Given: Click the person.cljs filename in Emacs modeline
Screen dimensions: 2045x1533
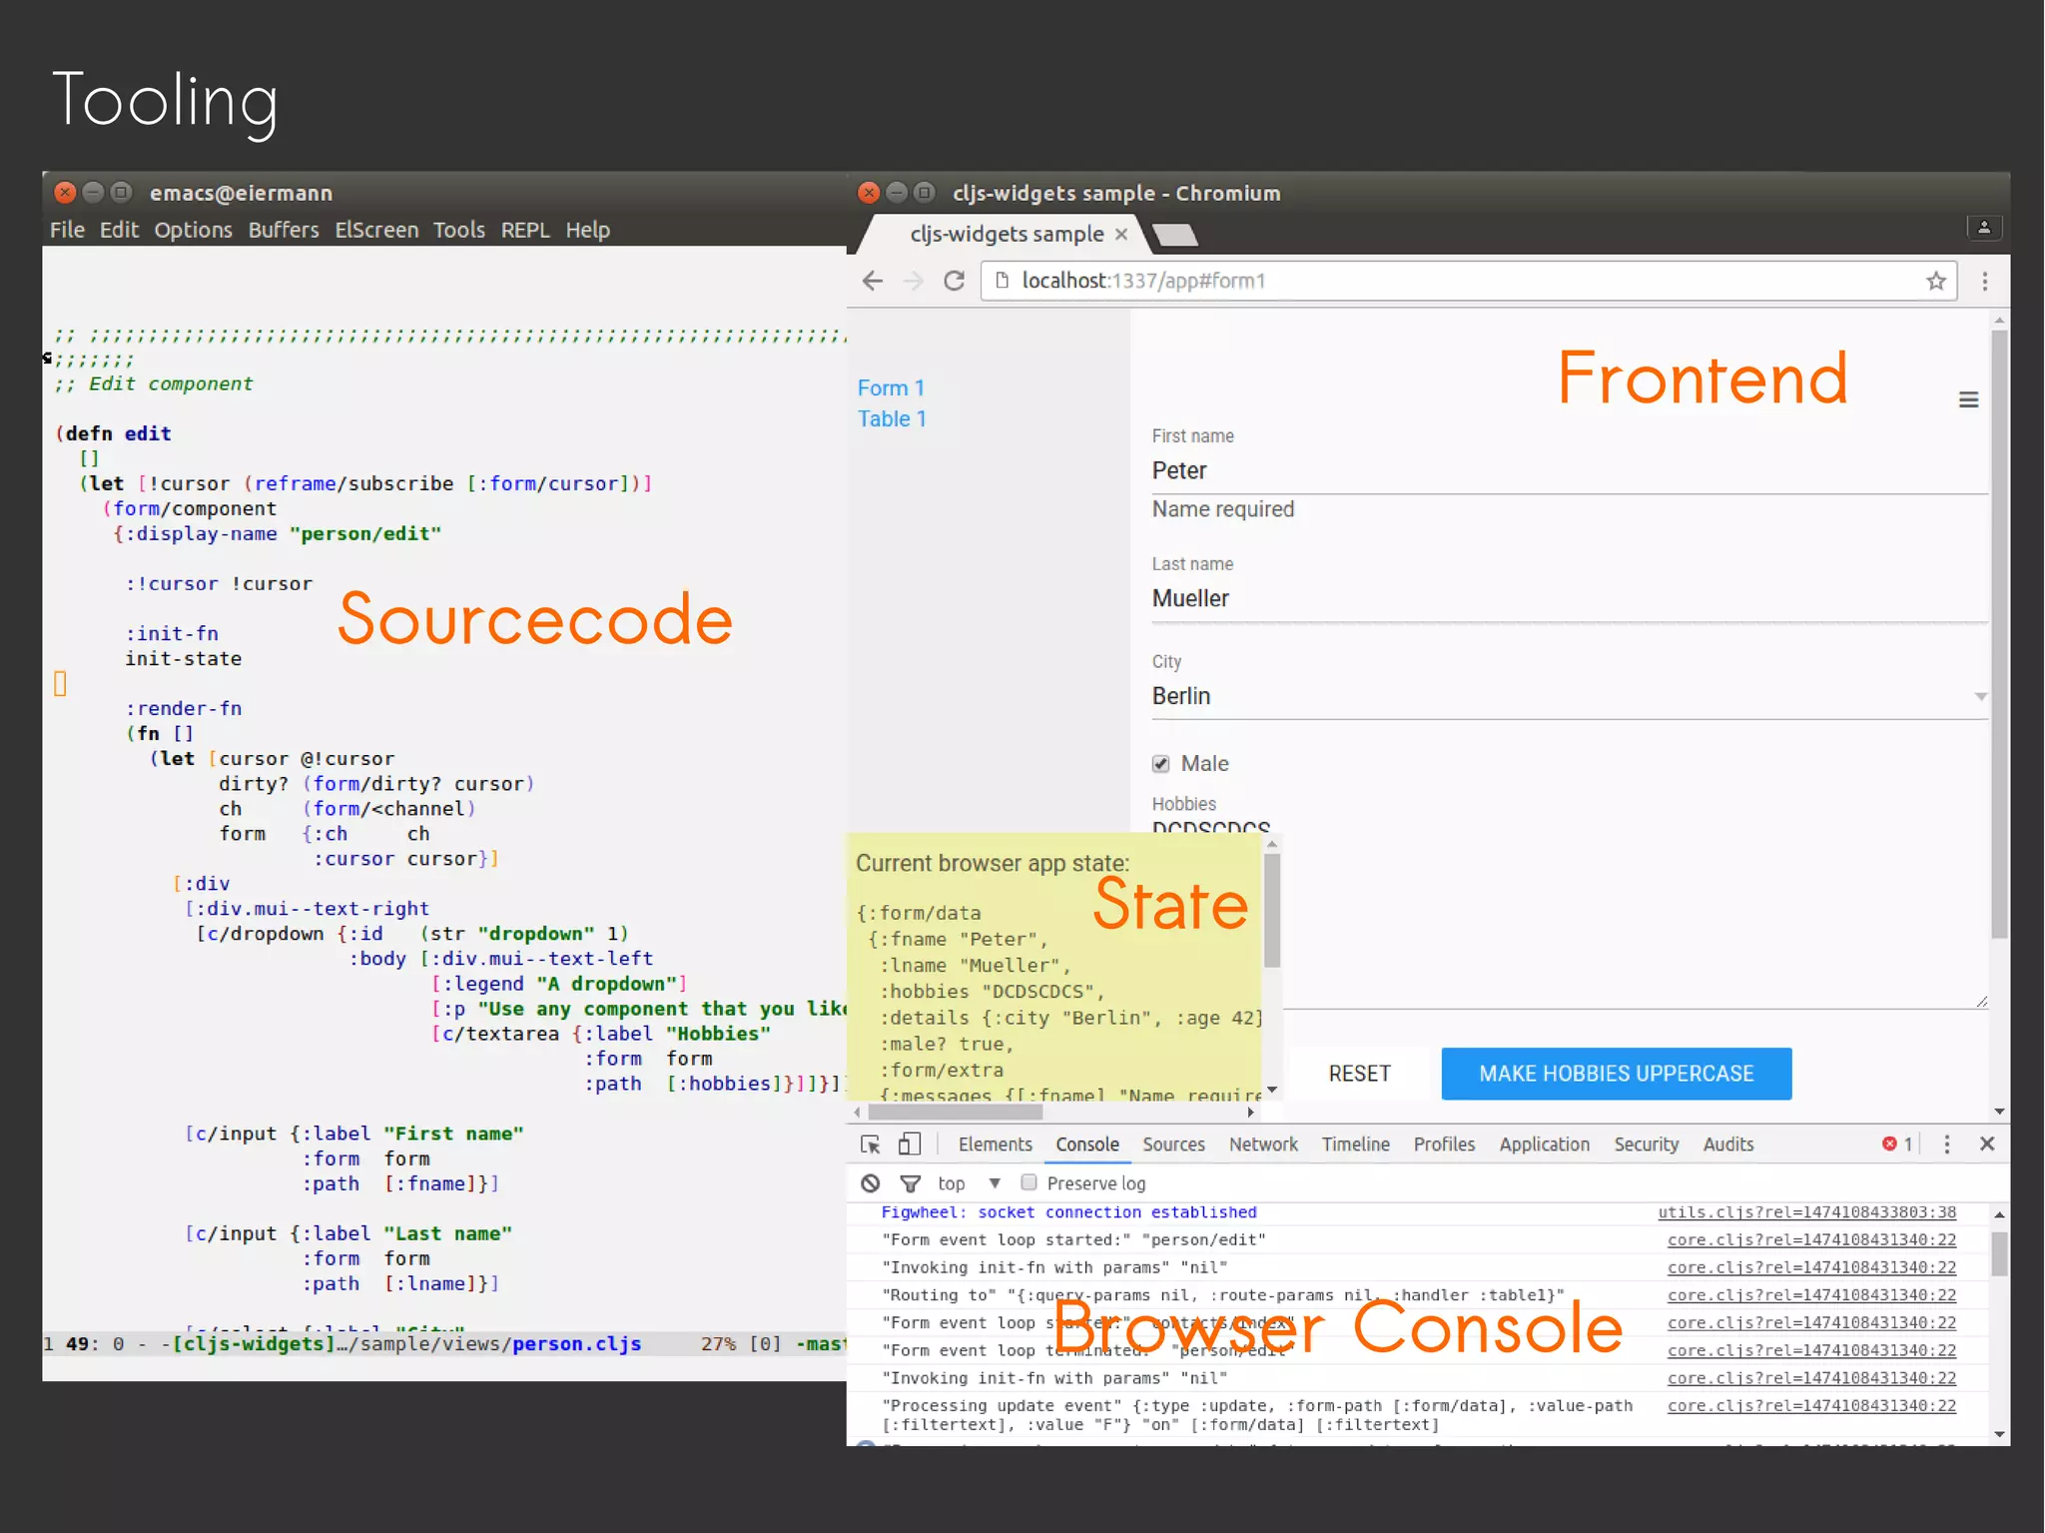Looking at the screenshot, I should [576, 1344].
